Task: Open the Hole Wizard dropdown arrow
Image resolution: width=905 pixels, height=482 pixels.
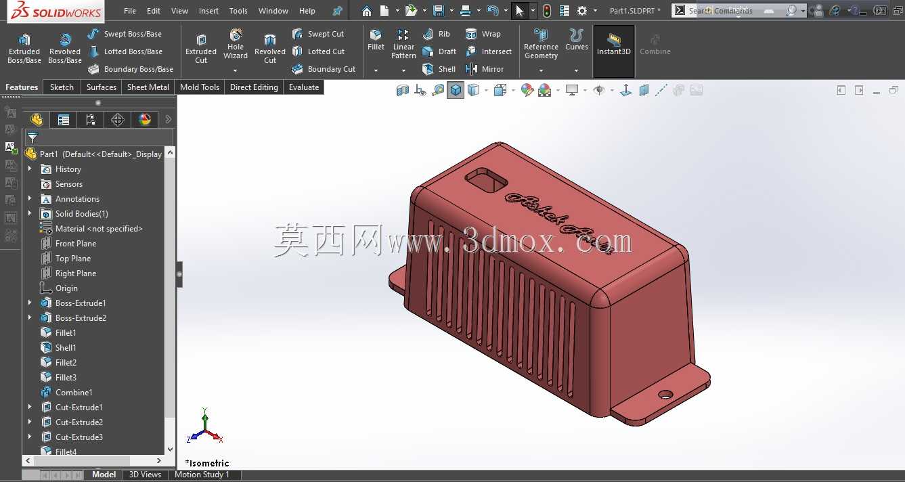Action: pyautogui.click(x=236, y=70)
